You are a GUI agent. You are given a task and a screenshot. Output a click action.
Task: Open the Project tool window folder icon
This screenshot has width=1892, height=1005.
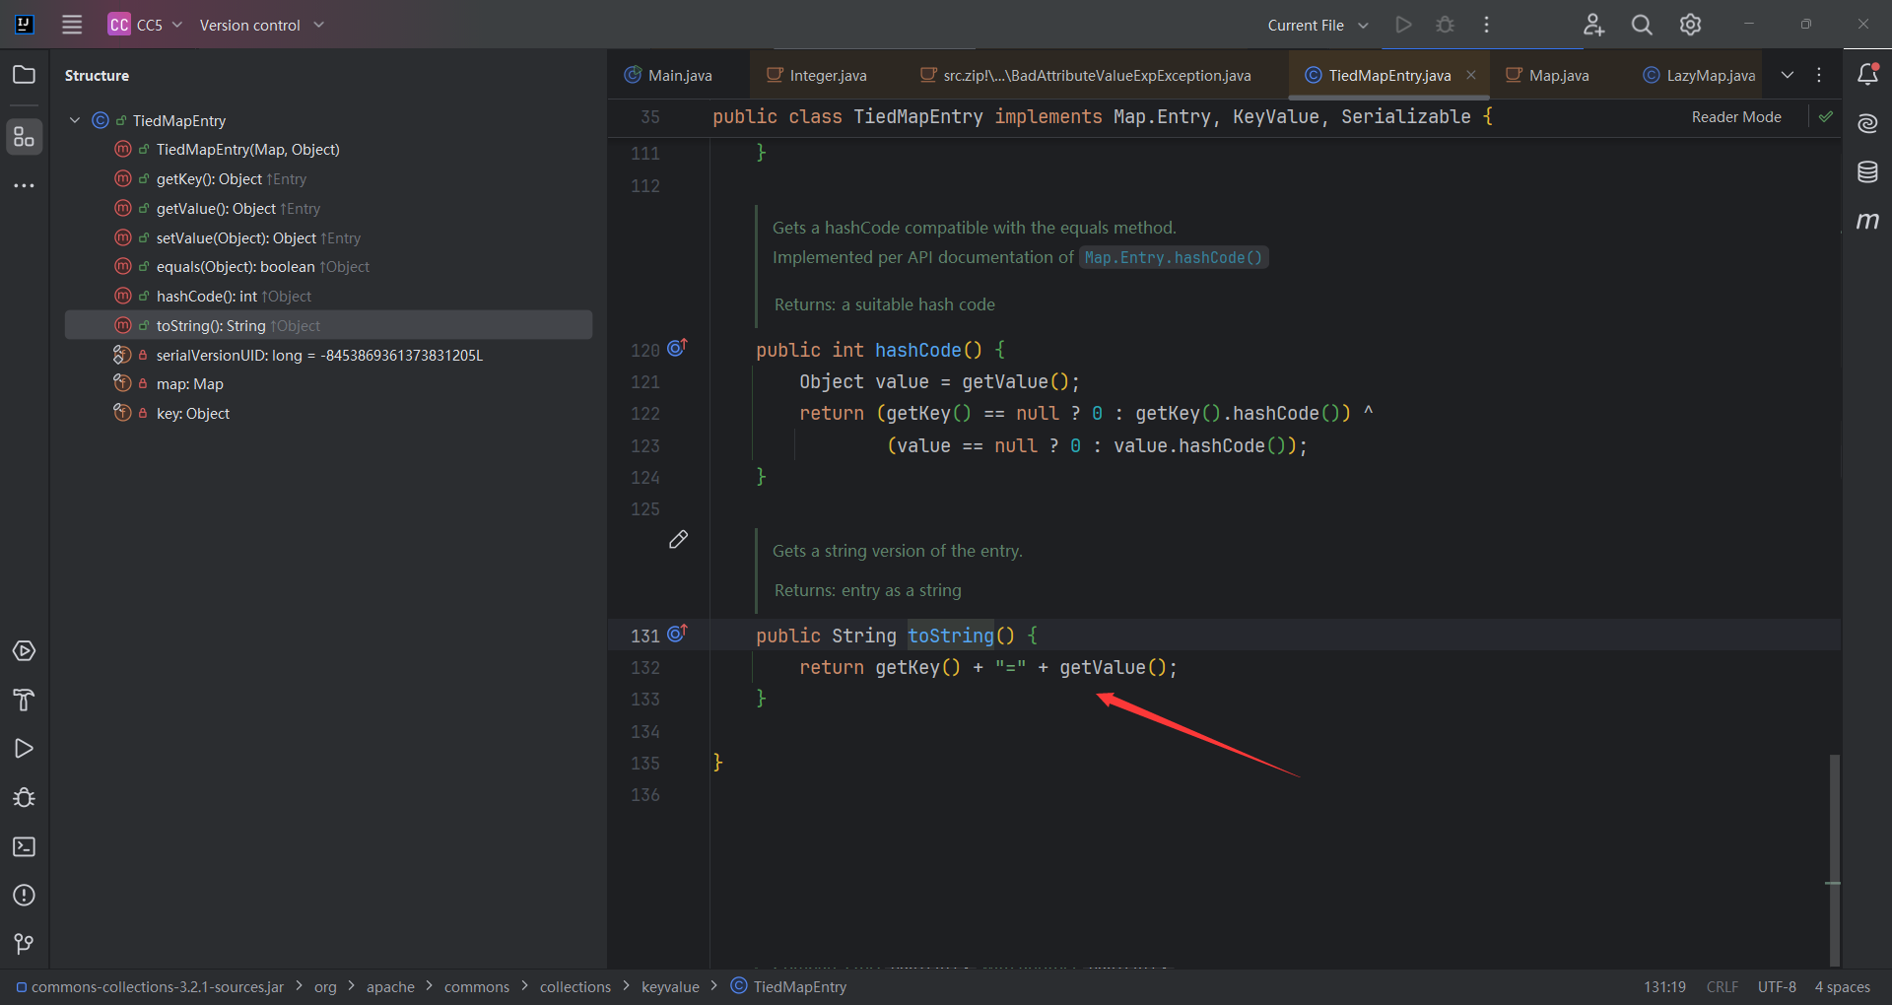(x=24, y=75)
